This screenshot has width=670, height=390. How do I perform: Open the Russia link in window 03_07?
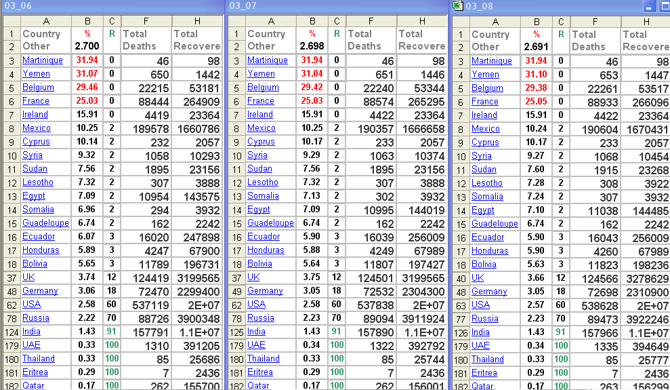261,317
